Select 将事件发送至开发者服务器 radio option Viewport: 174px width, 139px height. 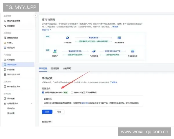72,92
